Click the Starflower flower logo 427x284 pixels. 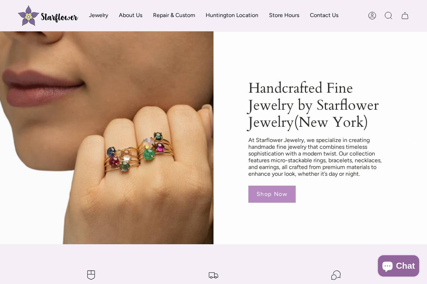coord(28,16)
